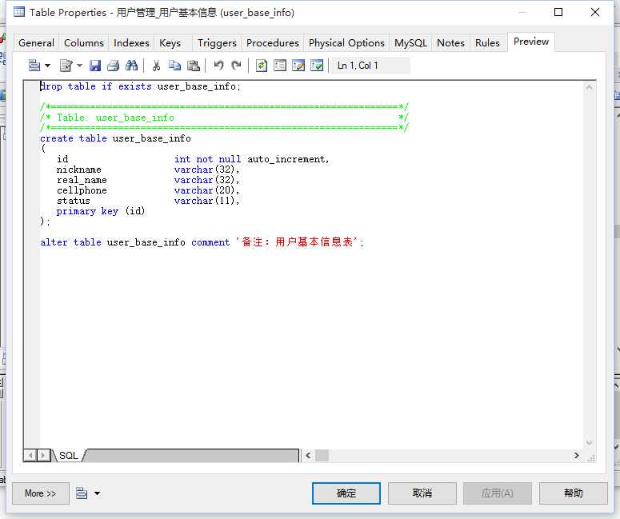Click the 'alter table' comment line
The height and width of the screenshot is (519, 620).
tap(202, 242)
